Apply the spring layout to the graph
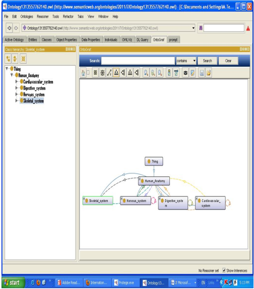Screen dimensions: 254x289 click(109, 72)
